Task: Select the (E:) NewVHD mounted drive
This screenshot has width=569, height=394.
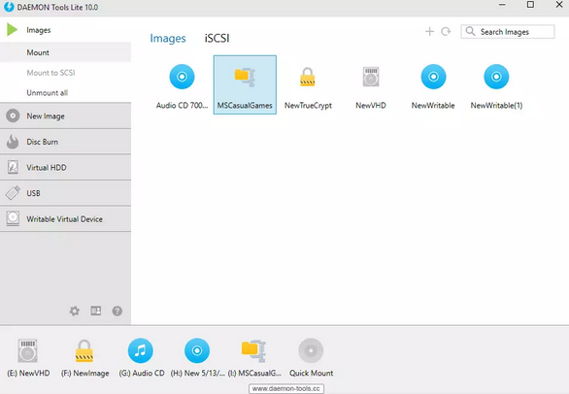Action: pos(27,350)
